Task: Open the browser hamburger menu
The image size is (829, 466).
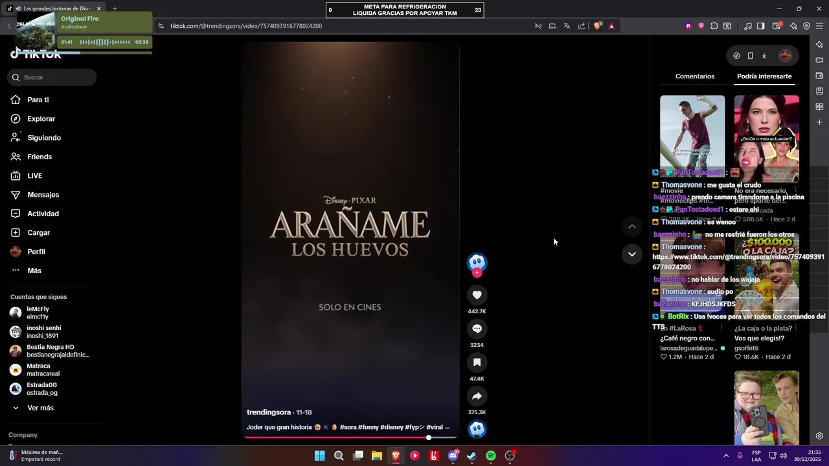Action: [820, 26]
